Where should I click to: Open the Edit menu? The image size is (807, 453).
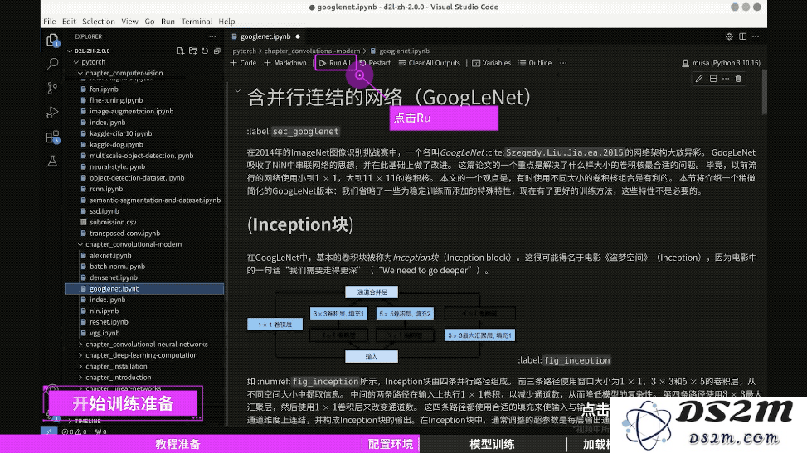[69, 21]
